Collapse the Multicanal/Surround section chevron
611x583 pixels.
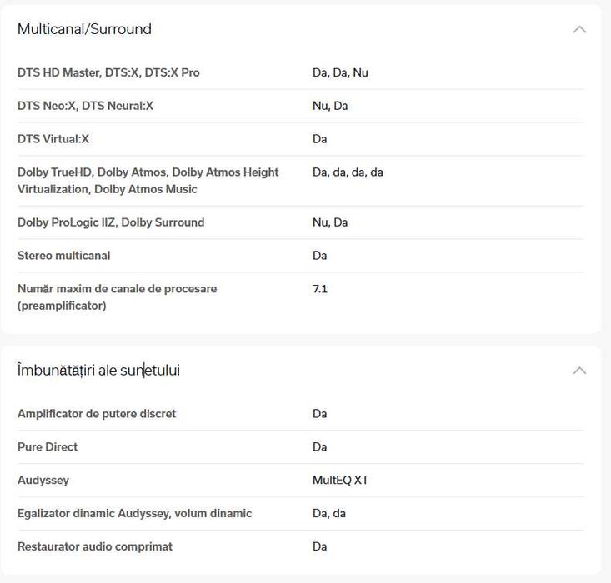(x=579, y=29)
